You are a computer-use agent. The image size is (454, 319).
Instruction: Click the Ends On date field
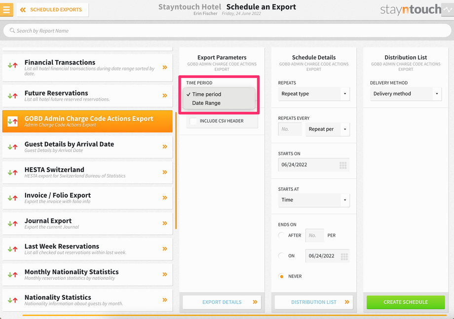point(328,256)
